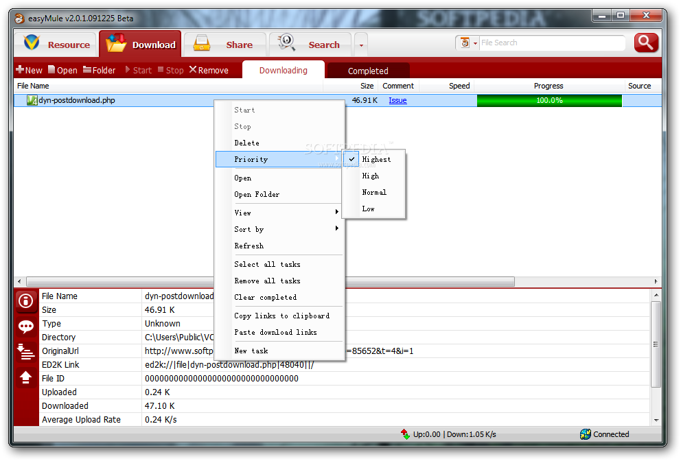Open the download list panel icon
The height and width of the screenshot is (461, 681).
coord(25,352)
